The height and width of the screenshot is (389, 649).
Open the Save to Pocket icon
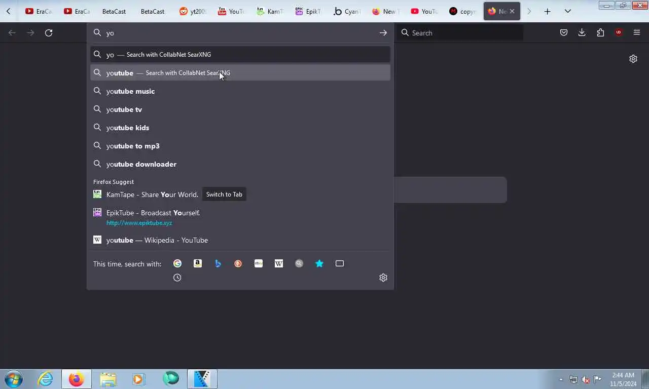pos(564,33)
